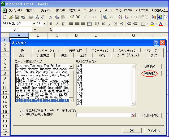The image size is (169, 137).
Task: Click the Decrease Indent icon
Action: (129, 24)
